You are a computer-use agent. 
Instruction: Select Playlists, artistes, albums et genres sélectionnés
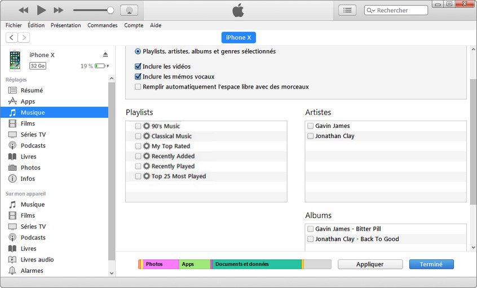(138, 51)
